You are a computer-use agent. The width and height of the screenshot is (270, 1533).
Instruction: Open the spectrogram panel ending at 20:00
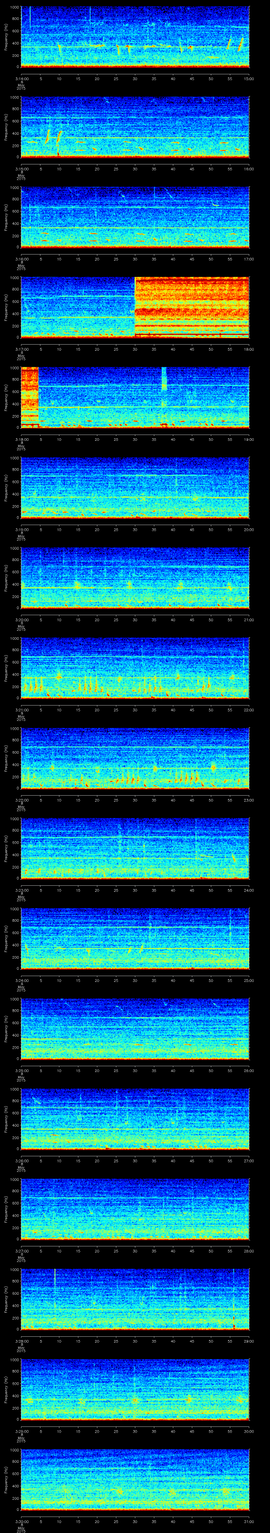tap(135, 487)
